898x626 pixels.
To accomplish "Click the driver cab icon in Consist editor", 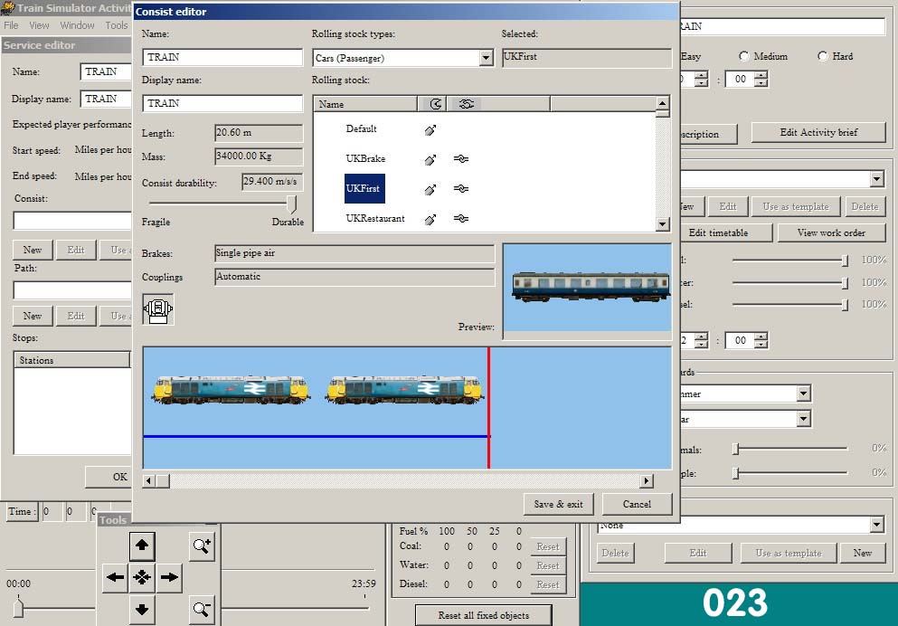I will 158,309.
